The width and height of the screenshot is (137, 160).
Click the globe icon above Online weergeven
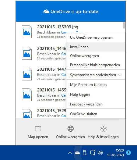[71, 129]
